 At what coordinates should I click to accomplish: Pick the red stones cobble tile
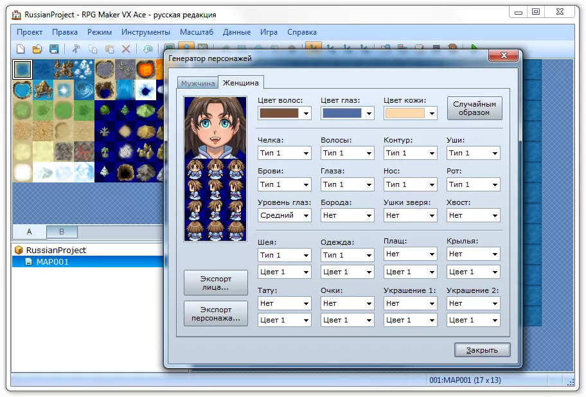click(x=84, y=152)
